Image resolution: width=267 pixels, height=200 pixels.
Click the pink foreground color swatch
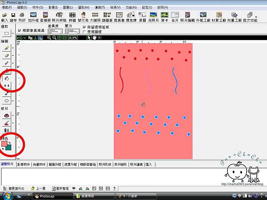click(4, 144)
